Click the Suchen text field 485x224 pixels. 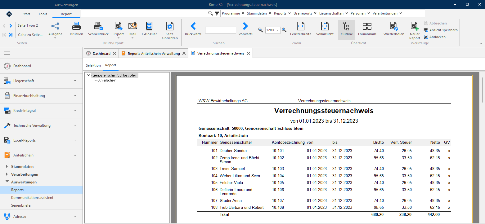pyautogui.click(x=221, y=30)
